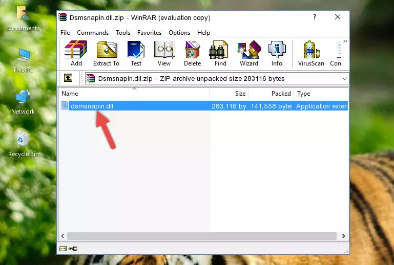This screenshot has height=265, width=394.
Task: Click the Delete toolbar icon
Action: (193, 53)
